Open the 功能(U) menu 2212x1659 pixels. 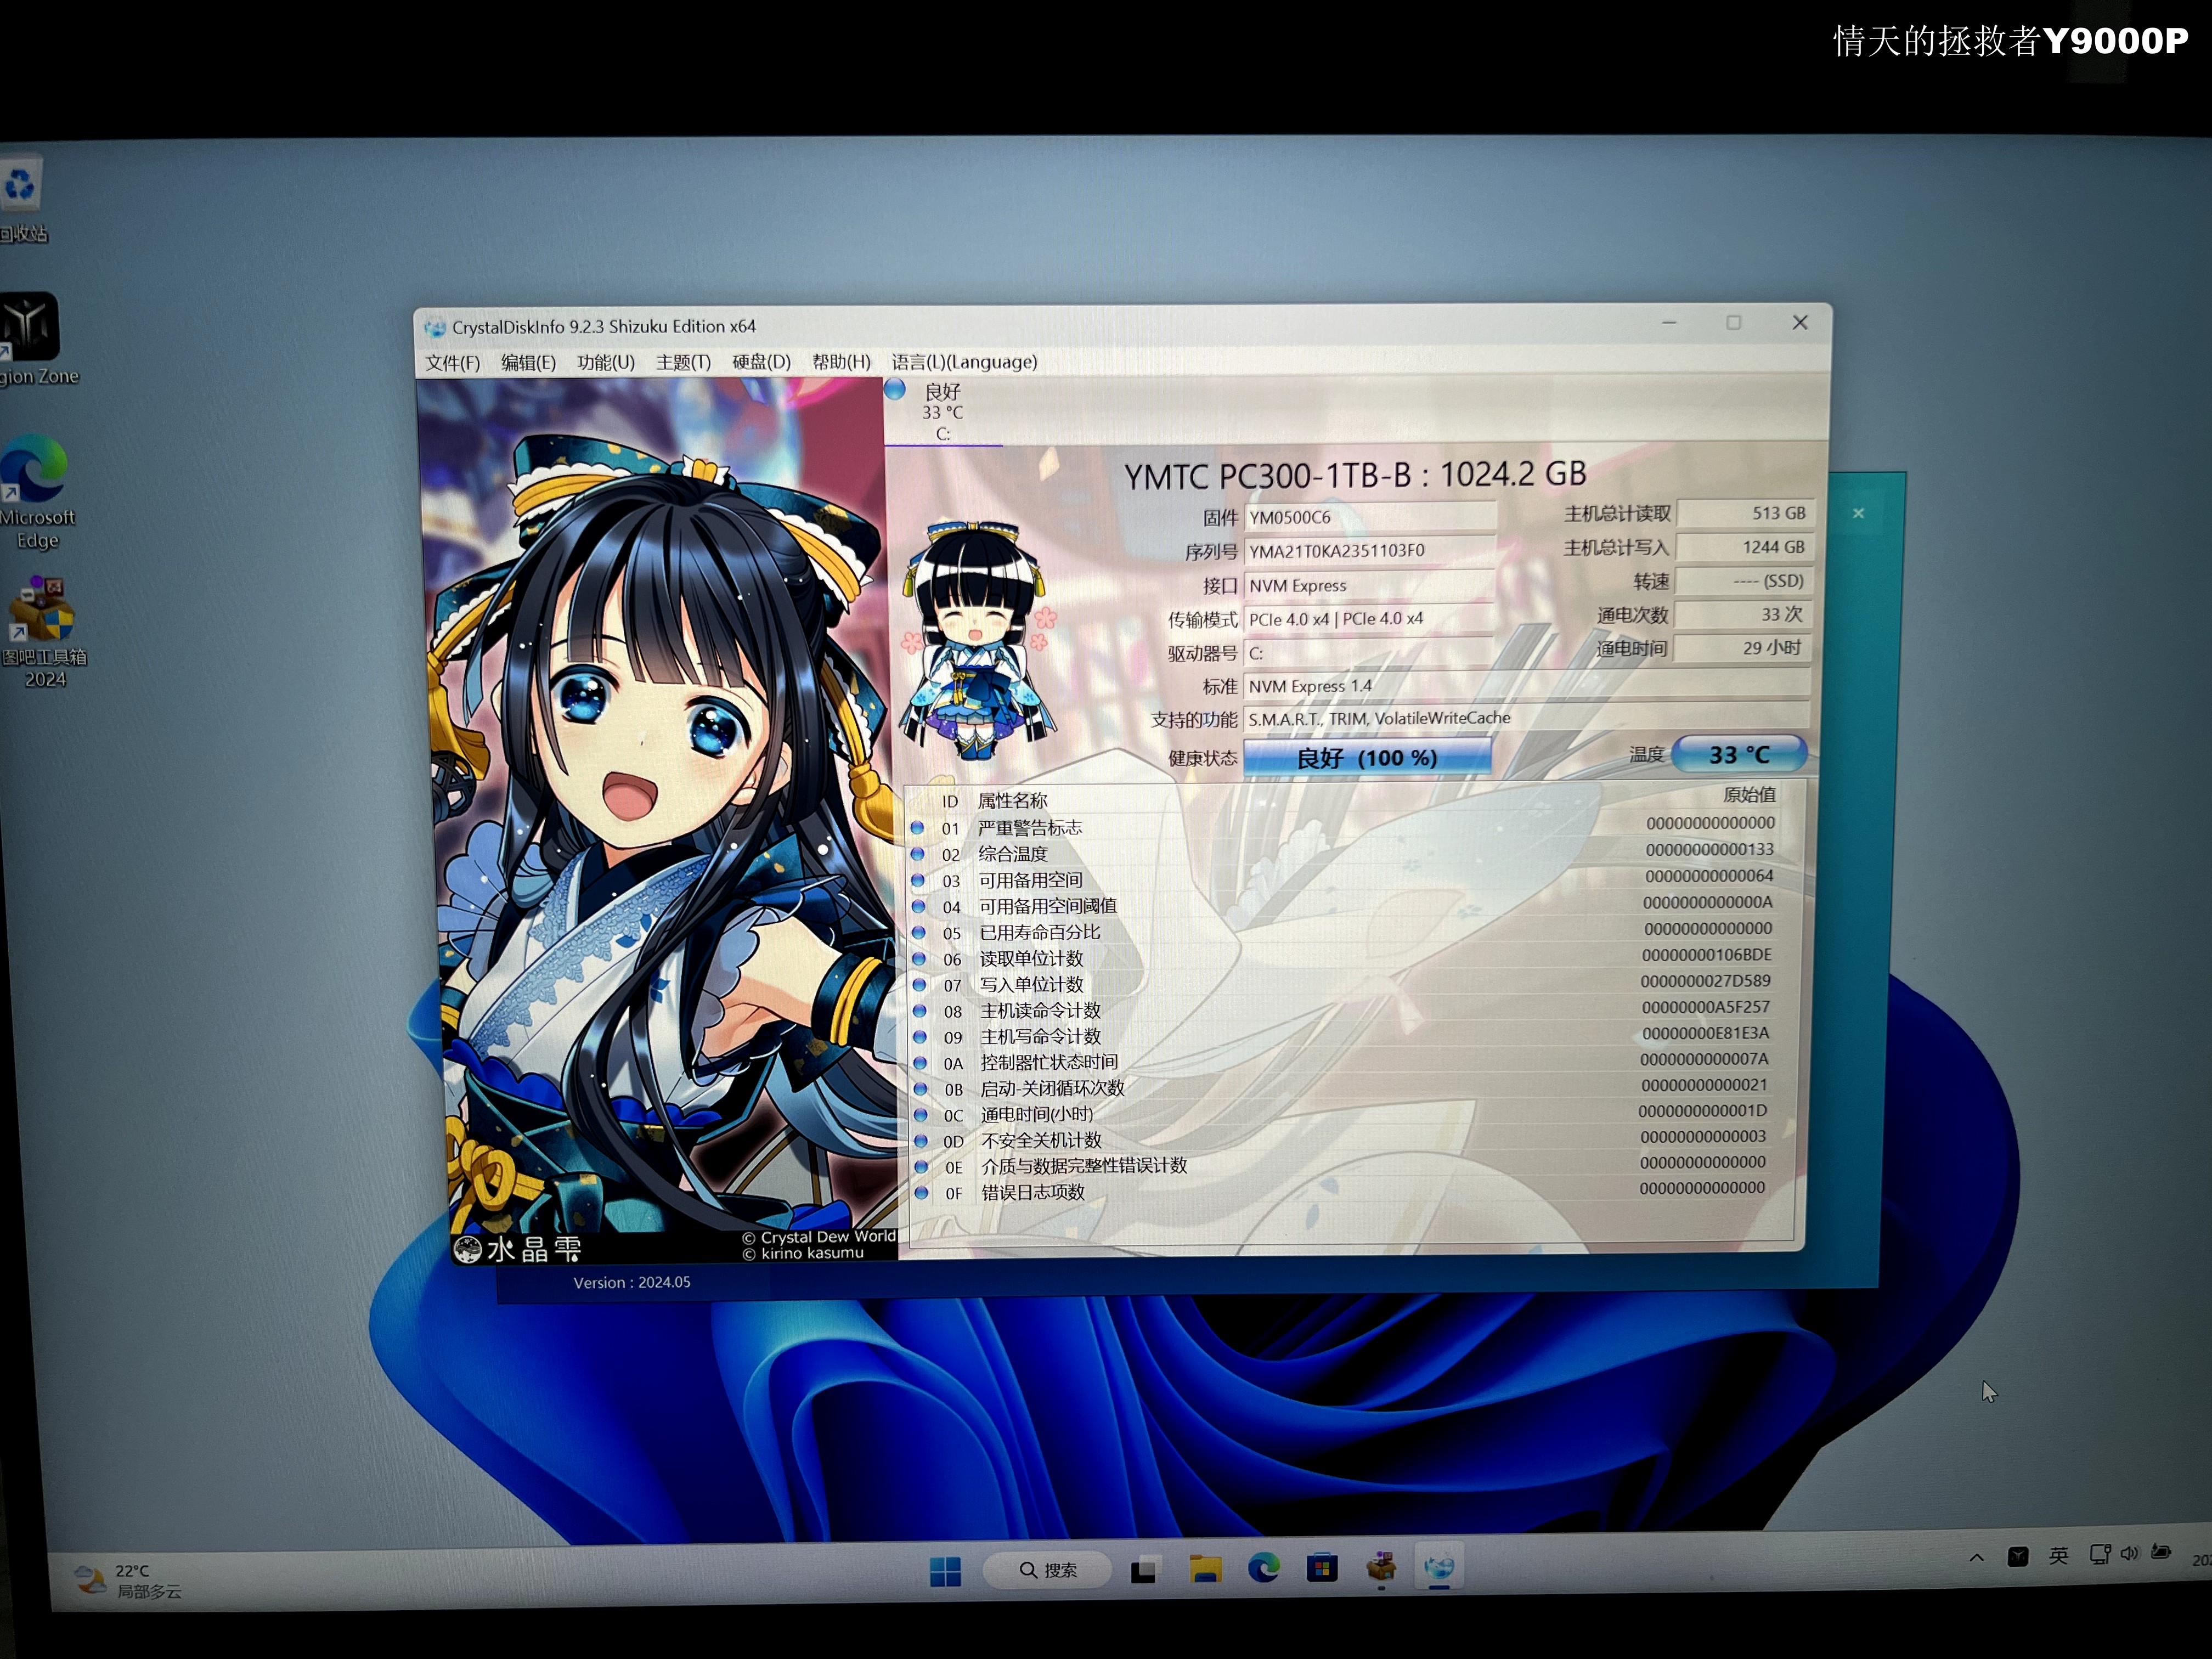606,362
